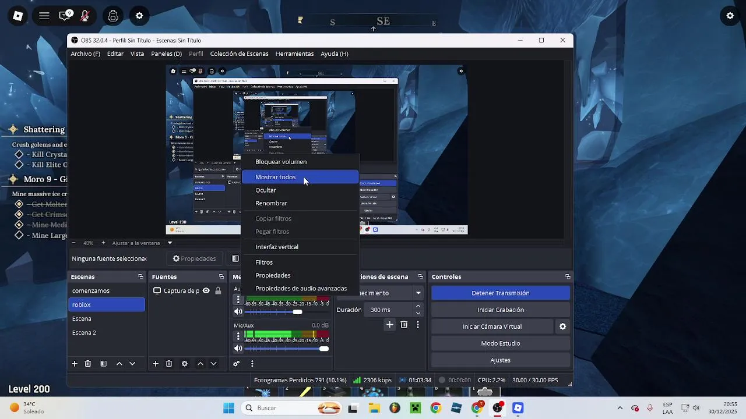Open the top-right game settings gear
Viewport: 746px width, 419px height.
(x=730, y=16)
